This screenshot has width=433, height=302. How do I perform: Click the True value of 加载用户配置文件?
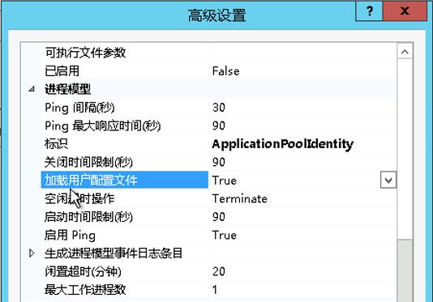[x=225, y=181]
